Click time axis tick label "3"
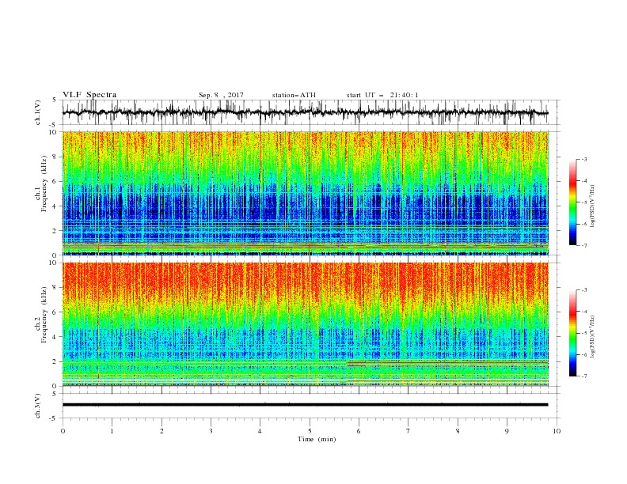This screenshot has height=484, width=627. click(211, 431)
